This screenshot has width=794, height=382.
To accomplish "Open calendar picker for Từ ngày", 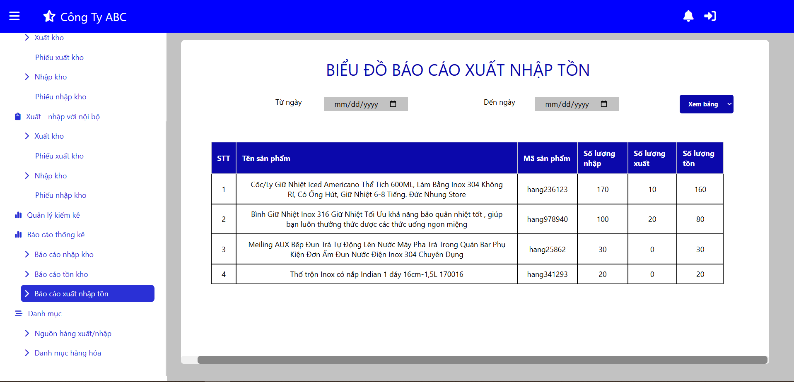I will tap(393, 104).
